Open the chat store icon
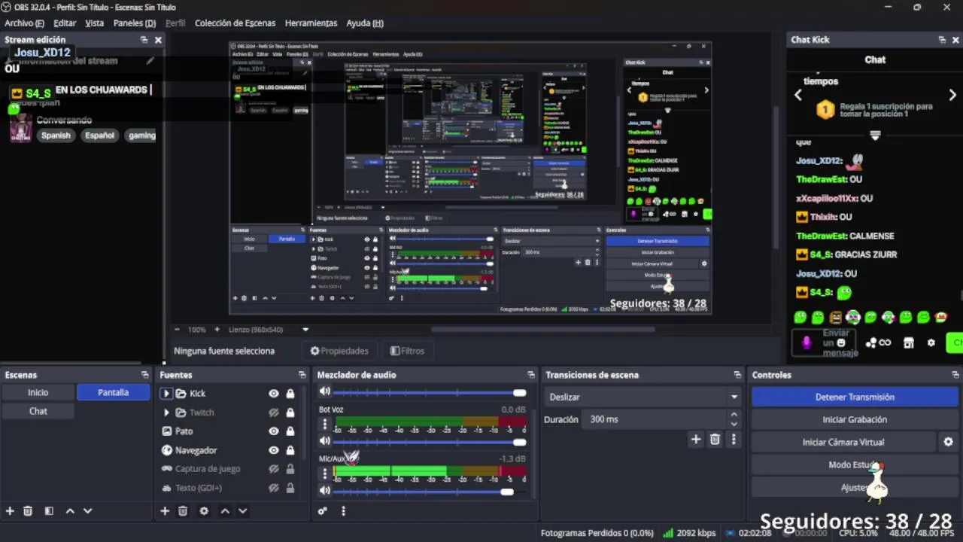The image size is (963, 542). pyautogui.click(x=909, y=343)
